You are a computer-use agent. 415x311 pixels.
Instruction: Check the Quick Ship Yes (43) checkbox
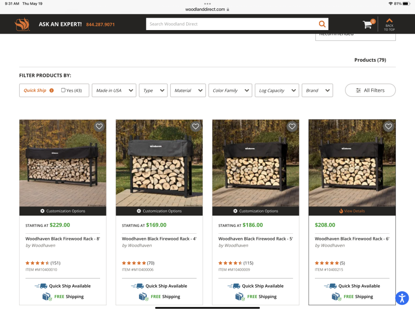(x=63, y=90)
